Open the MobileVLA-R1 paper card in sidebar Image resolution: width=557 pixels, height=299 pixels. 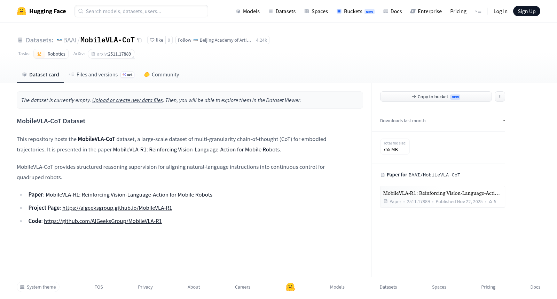(x=442, y=197)
